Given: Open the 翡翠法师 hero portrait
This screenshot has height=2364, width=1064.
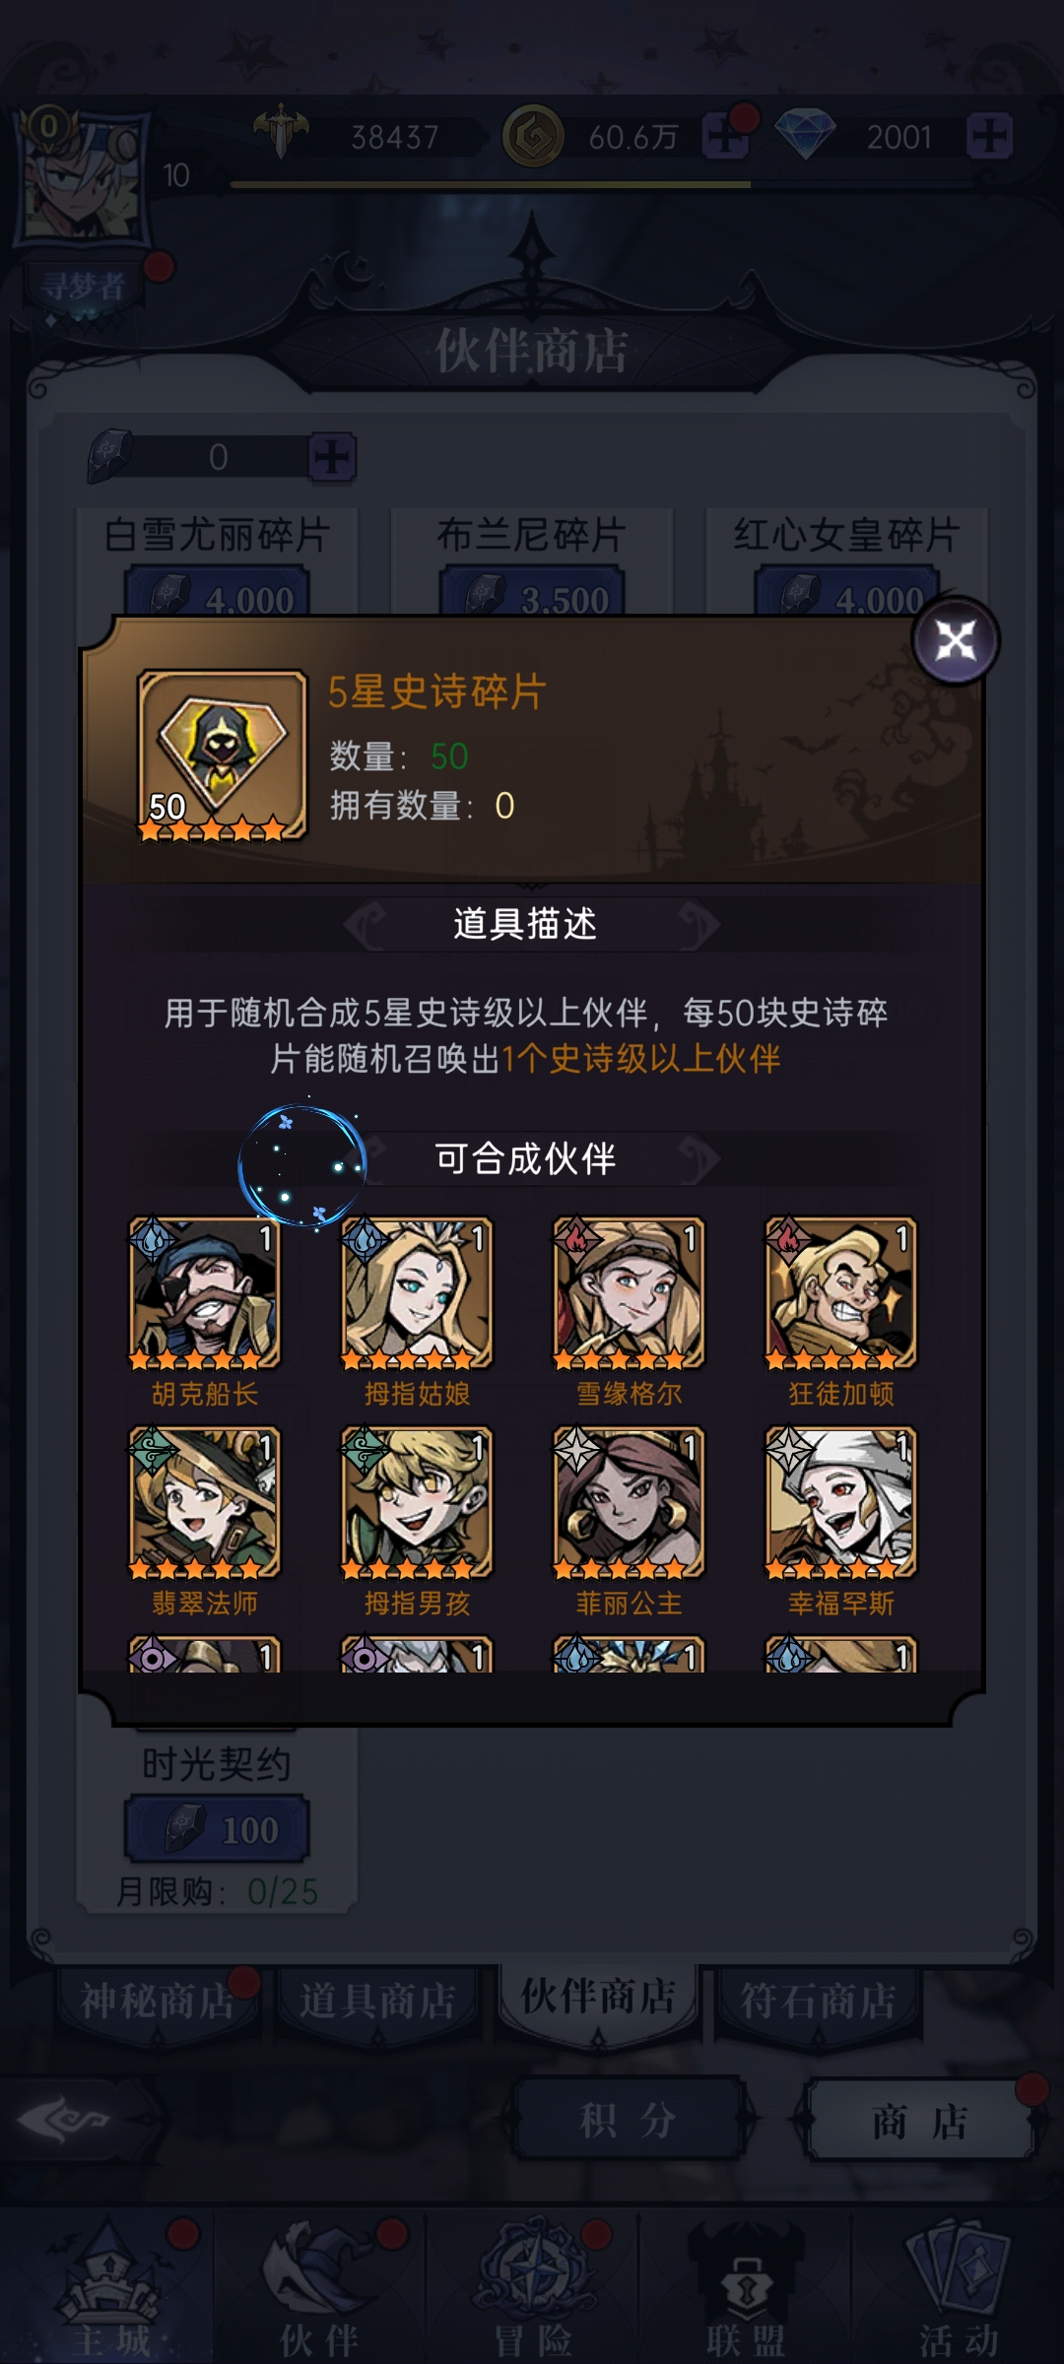Looking at the screenshot, I should click(x=205, y=1502).
